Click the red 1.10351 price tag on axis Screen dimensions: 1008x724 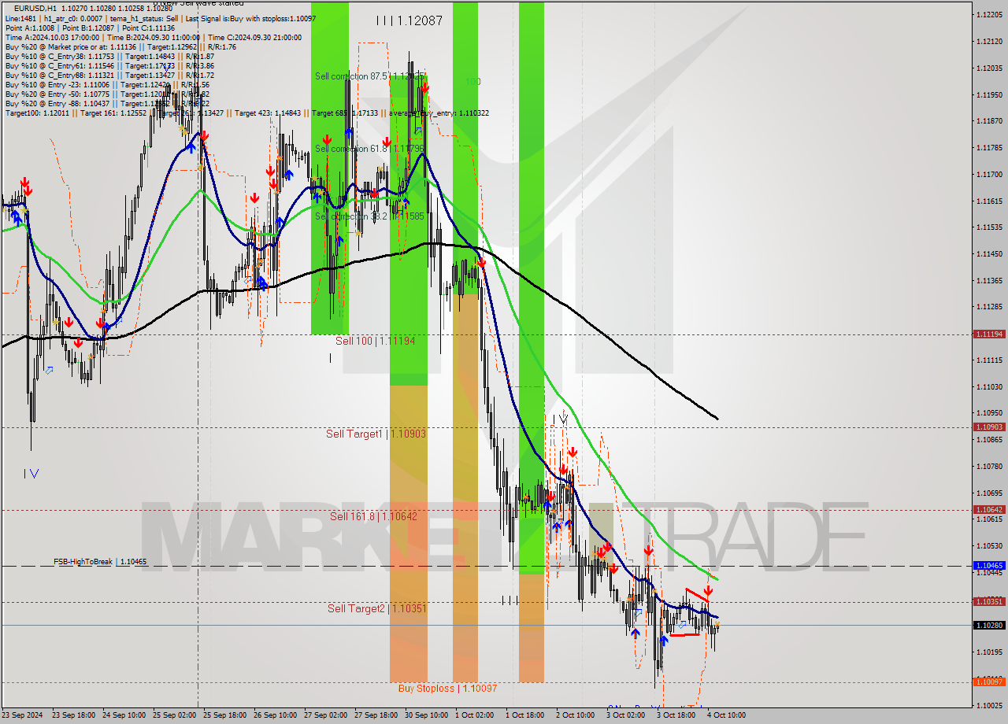coord(989,602)
